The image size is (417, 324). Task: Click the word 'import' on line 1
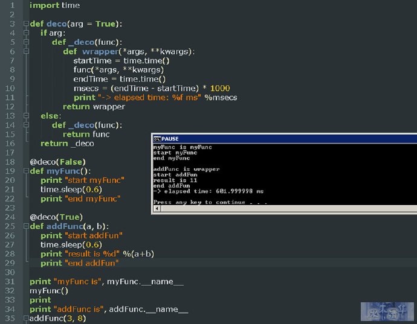(44, 5)
